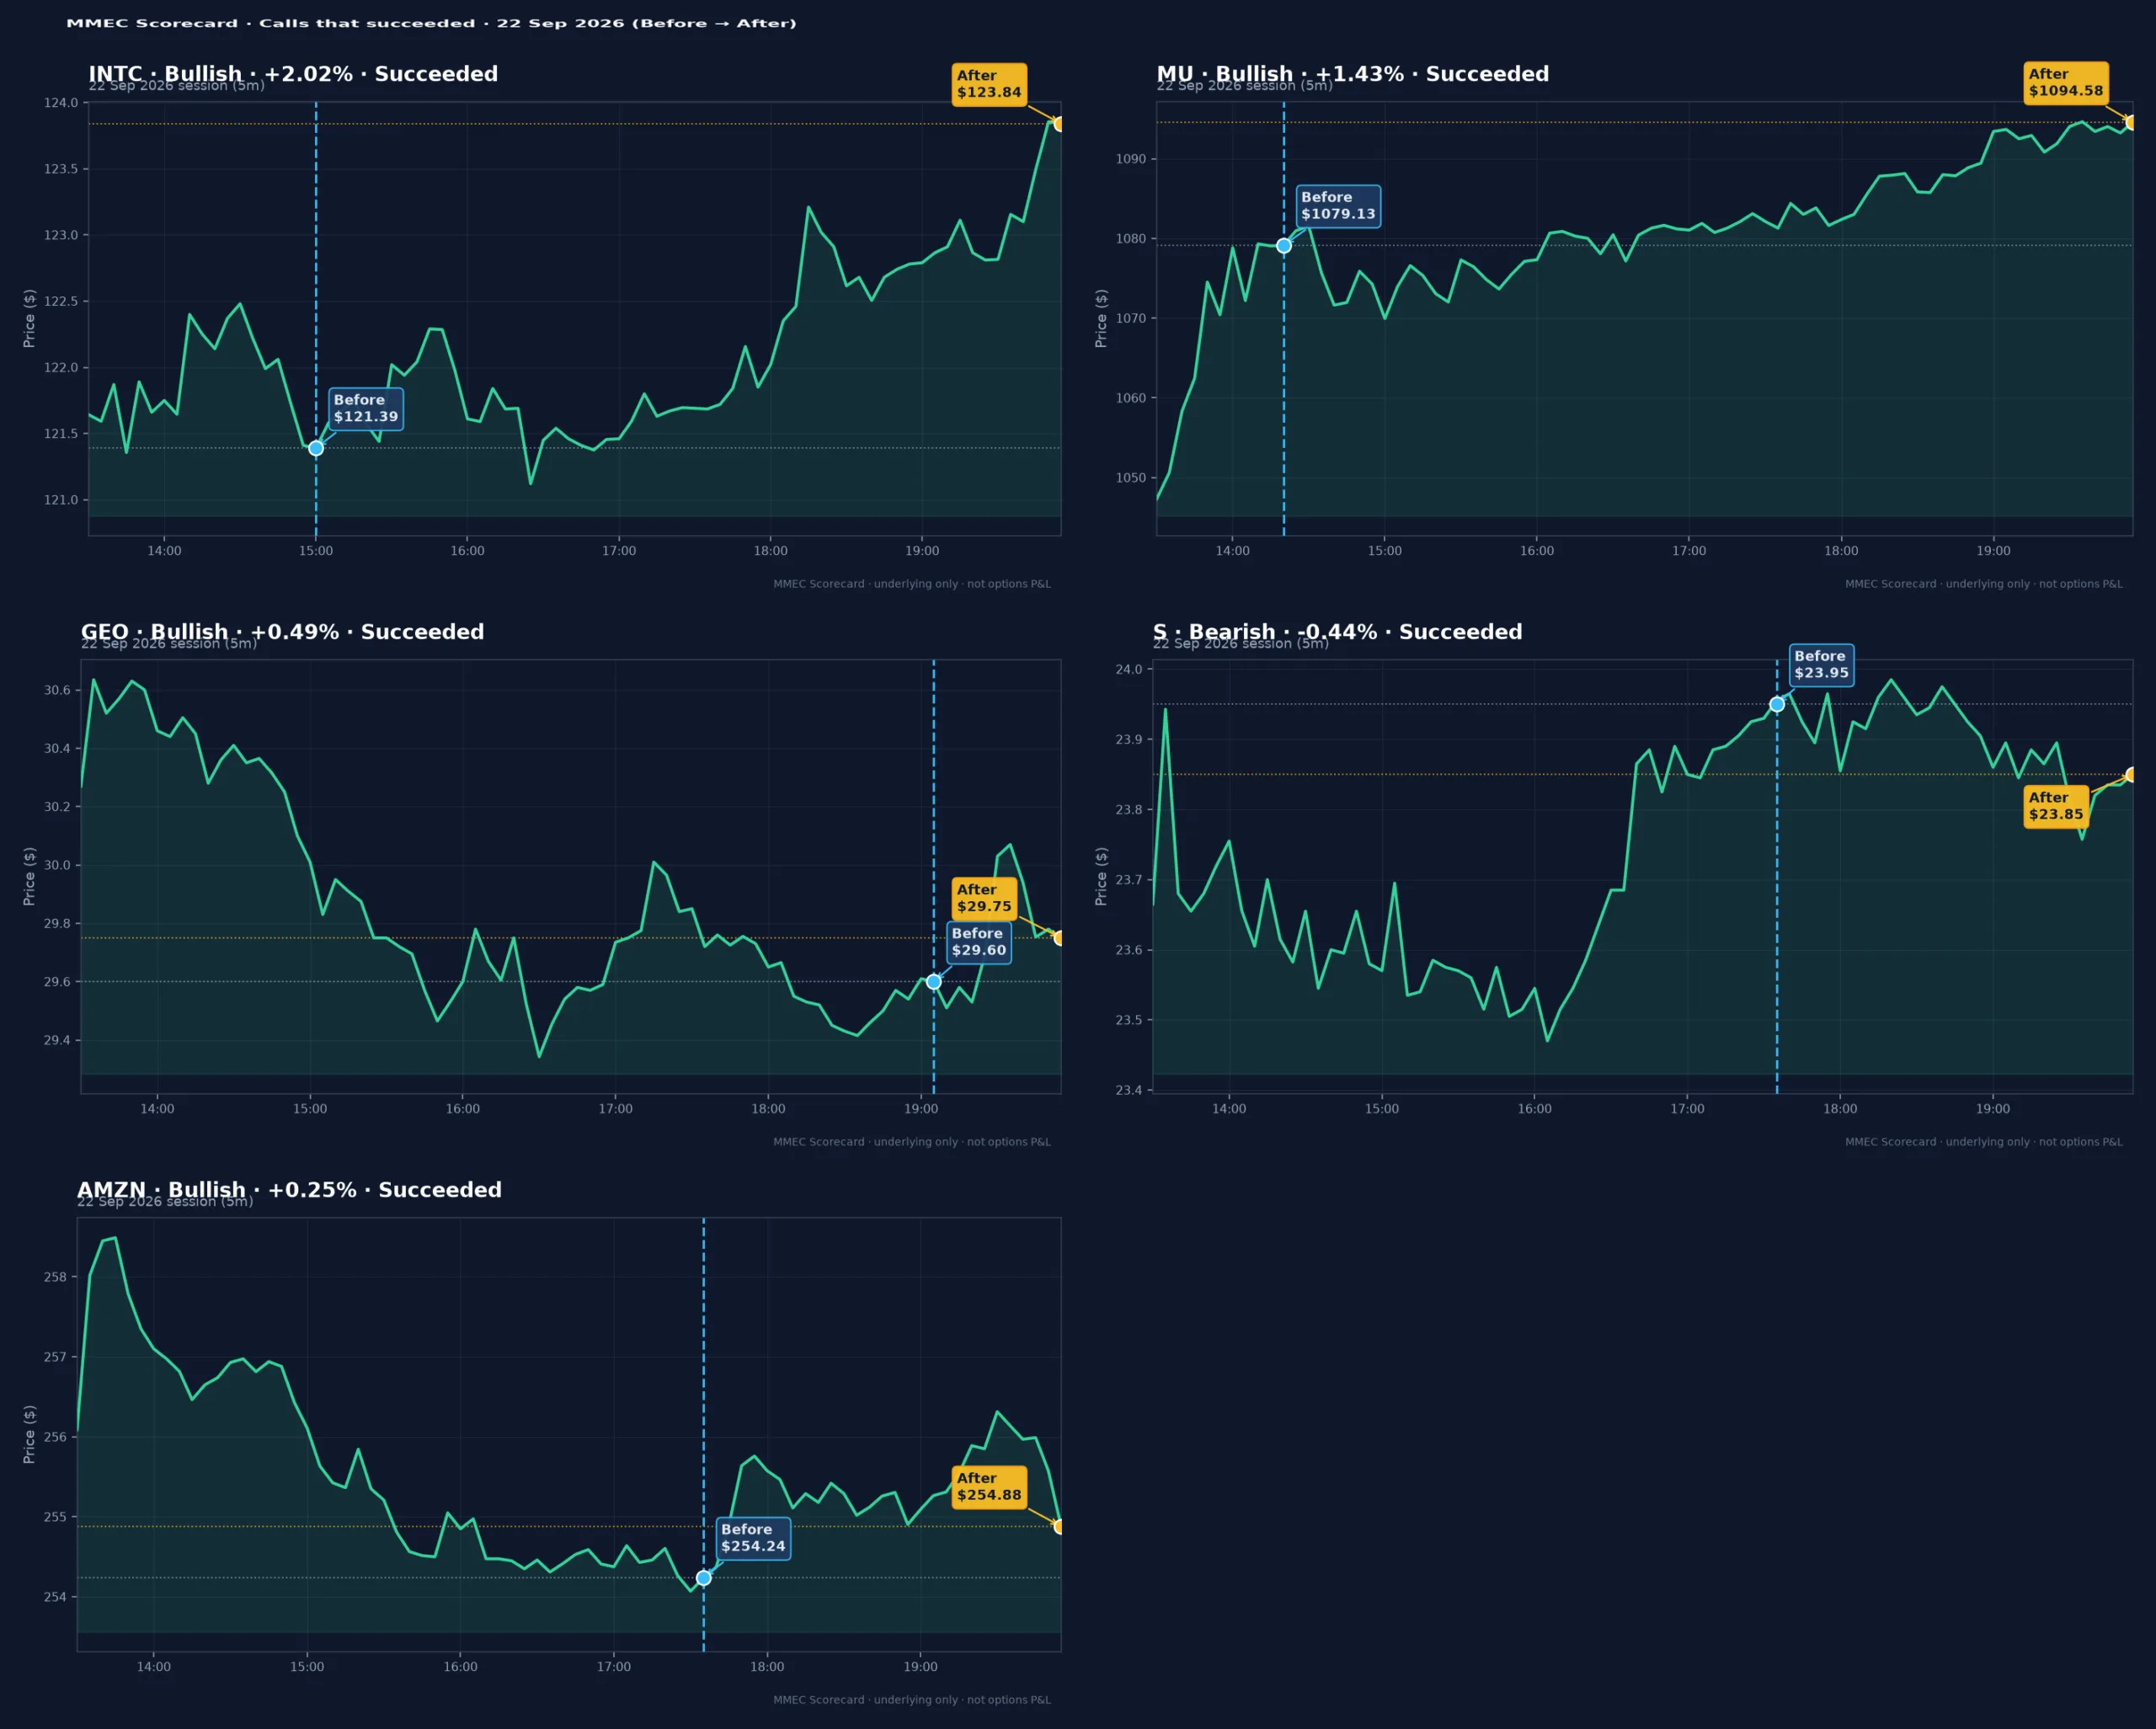Select the 'Before $1079.13' label on MU
The width and height of the screenshot is (2156, 1729).
coord(1338,206)
